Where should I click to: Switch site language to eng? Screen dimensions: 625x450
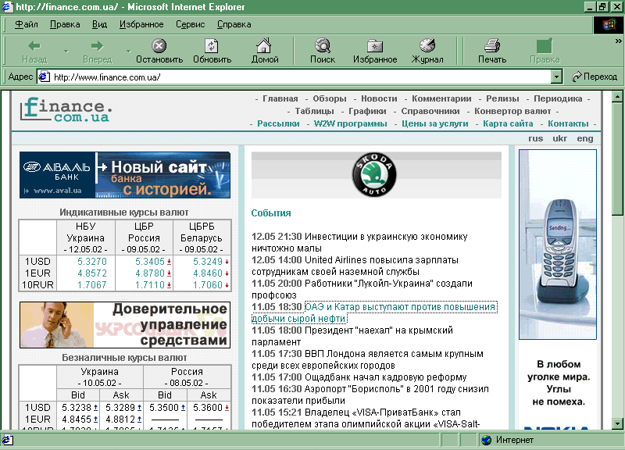pyautogui.click(x=585, y=138)
